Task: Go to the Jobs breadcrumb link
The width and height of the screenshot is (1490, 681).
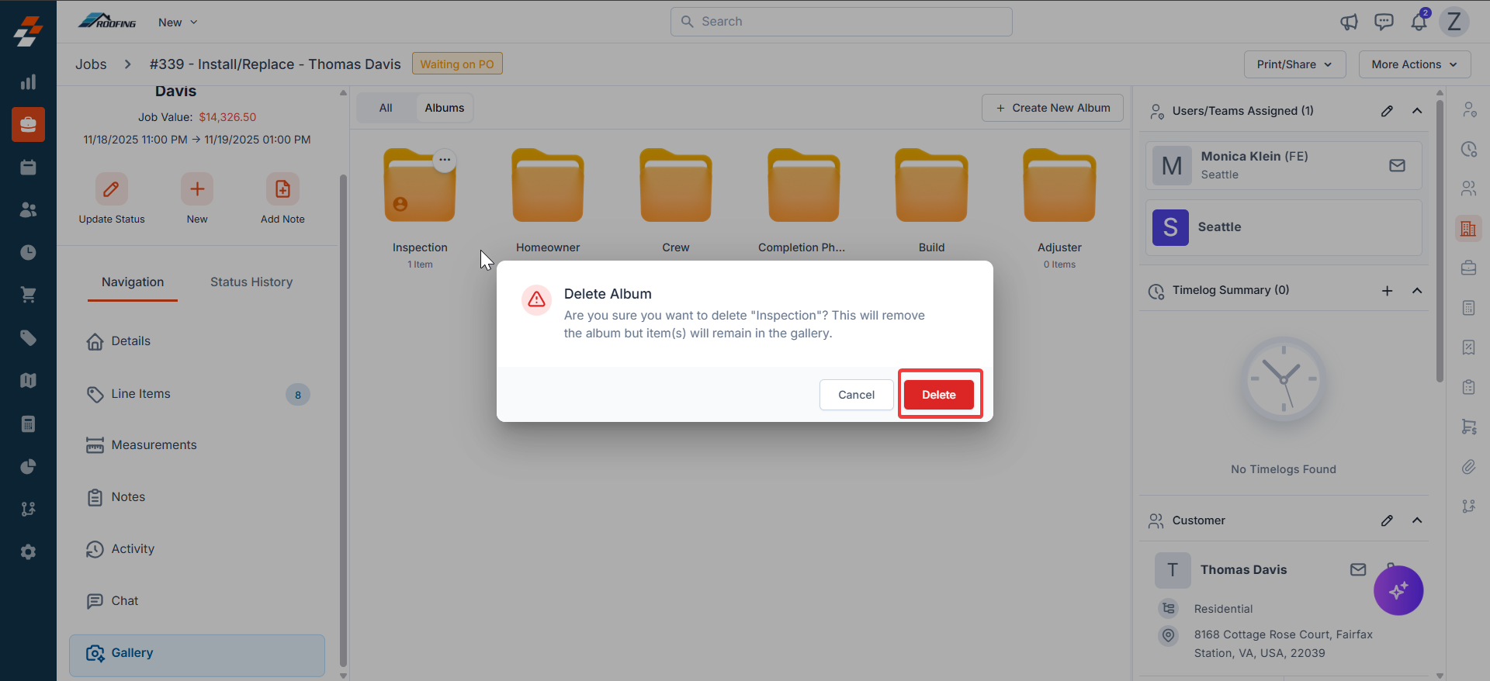Action: pos(91,64)
